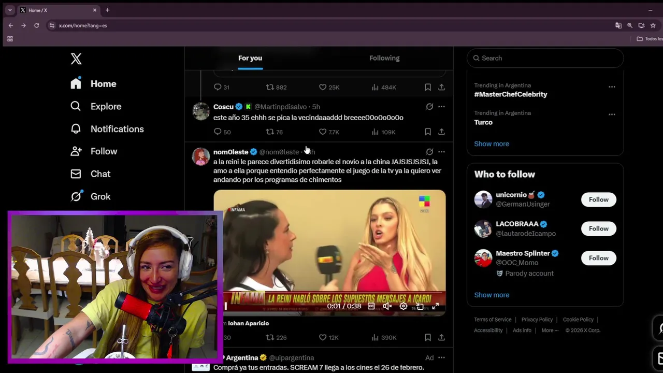Open more options on Coscu's post
This screenshot has height=373, width=663.
pyautogui.click(x=441, y=107)
